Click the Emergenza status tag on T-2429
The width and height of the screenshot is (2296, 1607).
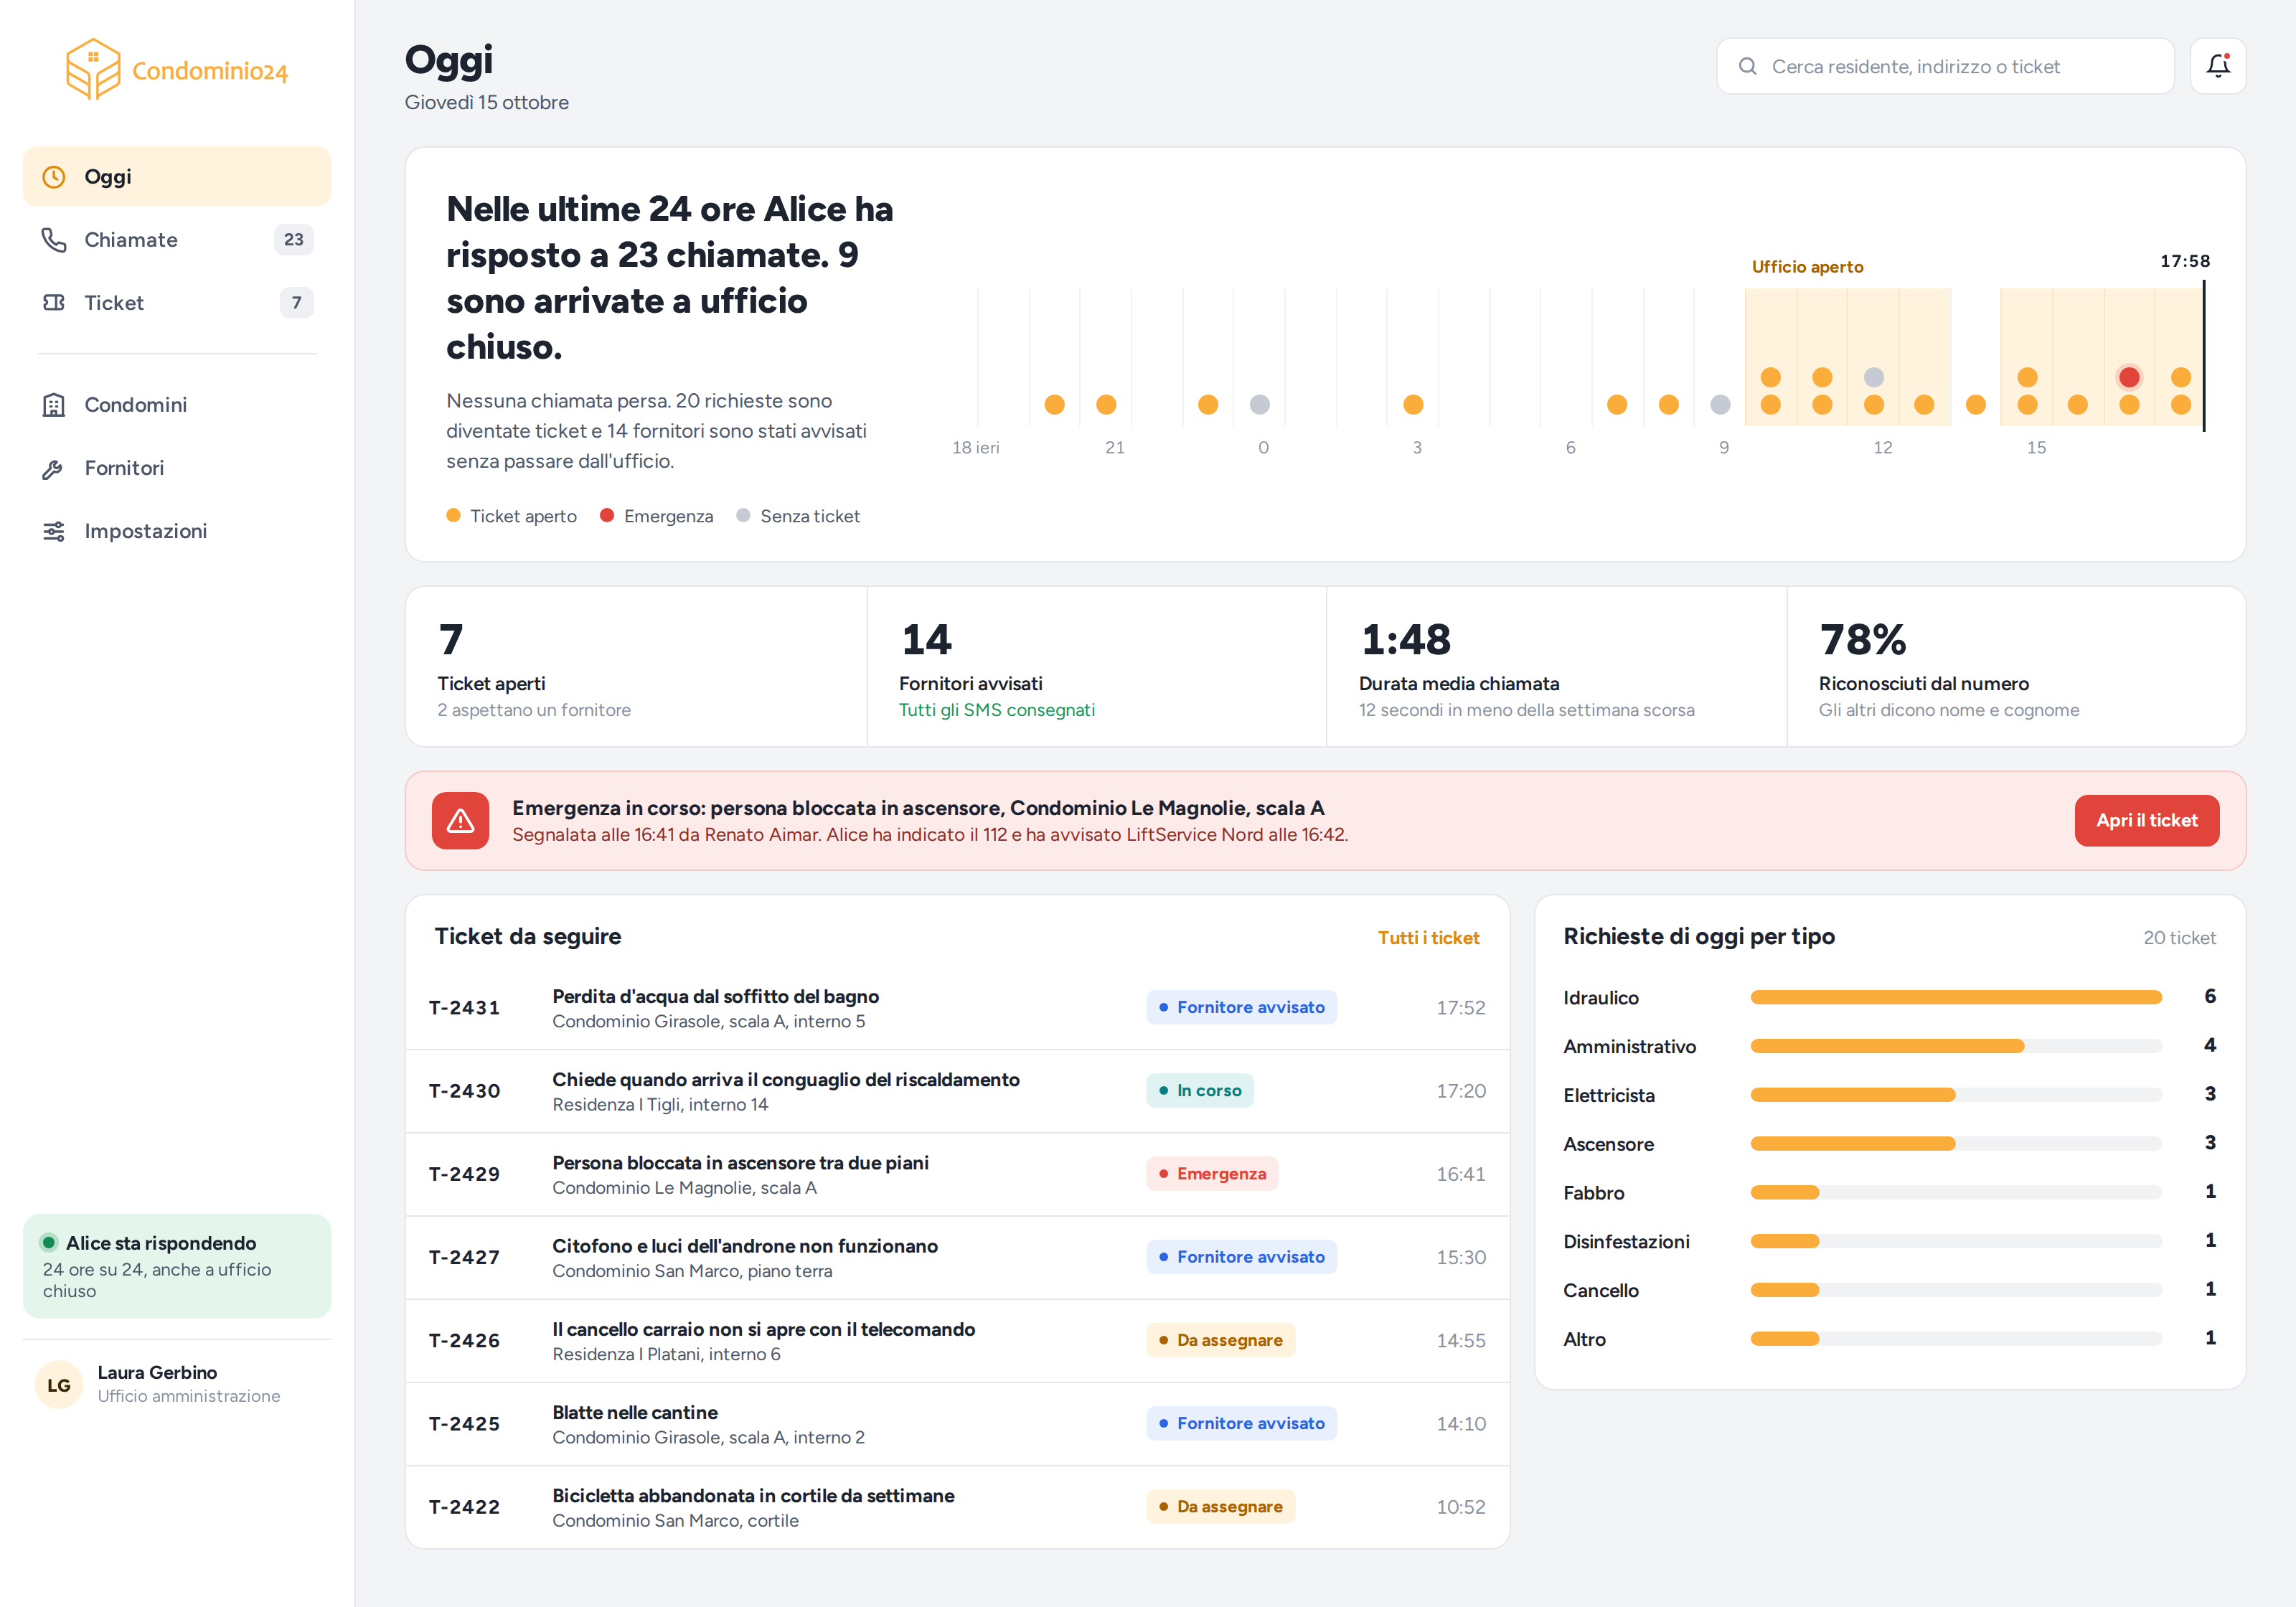(1212, 1174)
